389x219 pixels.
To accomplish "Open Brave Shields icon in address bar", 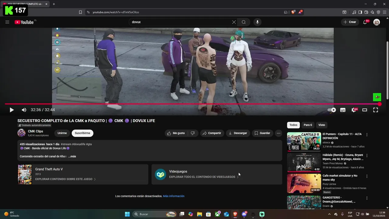I will [x=293, y=12].
